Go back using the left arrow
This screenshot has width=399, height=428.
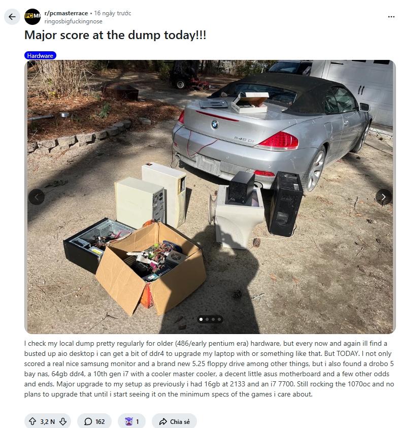pyautogui.click(x=12, y=17)
